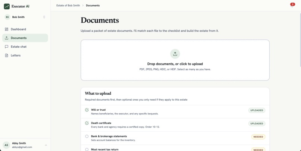Click the NEEDED badge for Bank & brokerage statements
Image resolution: width=301 pixels, height=151 pixels.
[258, 137]
